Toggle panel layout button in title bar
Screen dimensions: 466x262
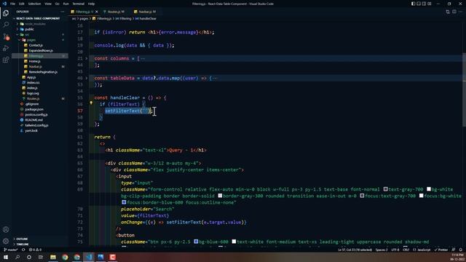coord(419,4)
